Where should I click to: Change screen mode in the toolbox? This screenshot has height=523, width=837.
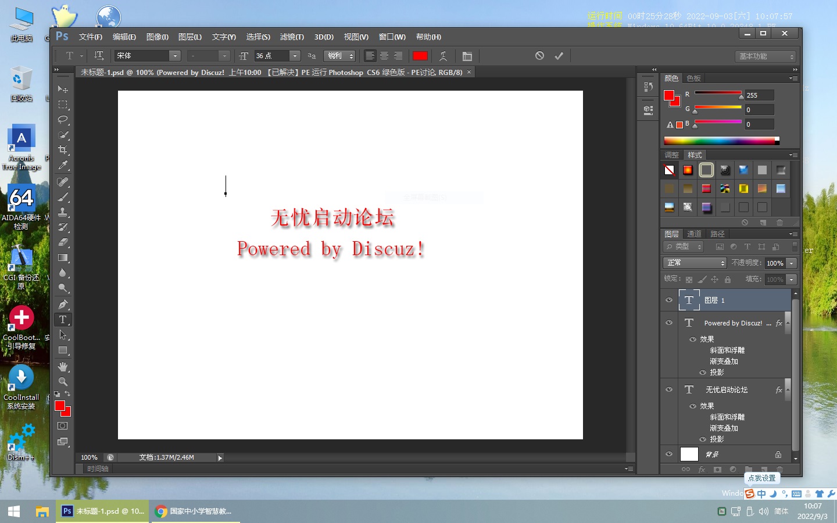click(x=63, y=442)
